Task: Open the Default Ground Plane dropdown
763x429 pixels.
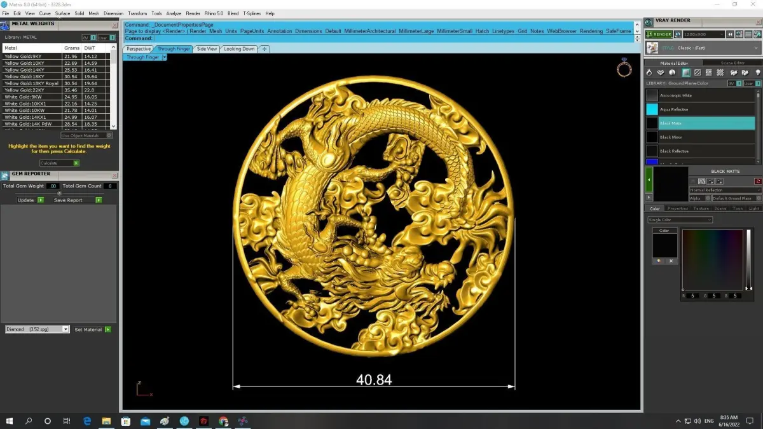Action: click(736, 198)
